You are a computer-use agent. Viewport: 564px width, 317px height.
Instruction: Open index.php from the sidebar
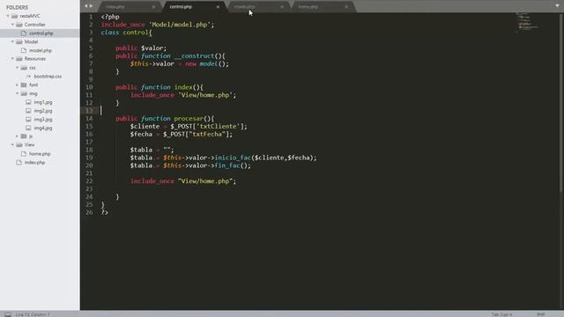click(x=35, y=162)
